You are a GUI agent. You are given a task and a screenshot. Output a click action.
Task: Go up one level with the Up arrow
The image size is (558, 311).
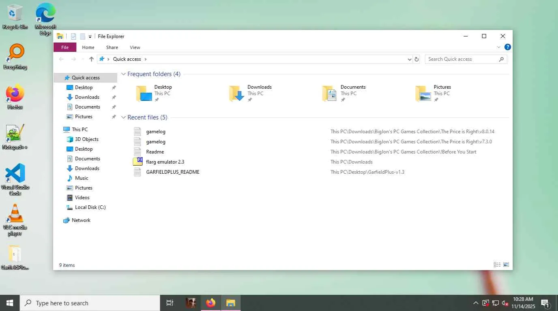[91, 59]
